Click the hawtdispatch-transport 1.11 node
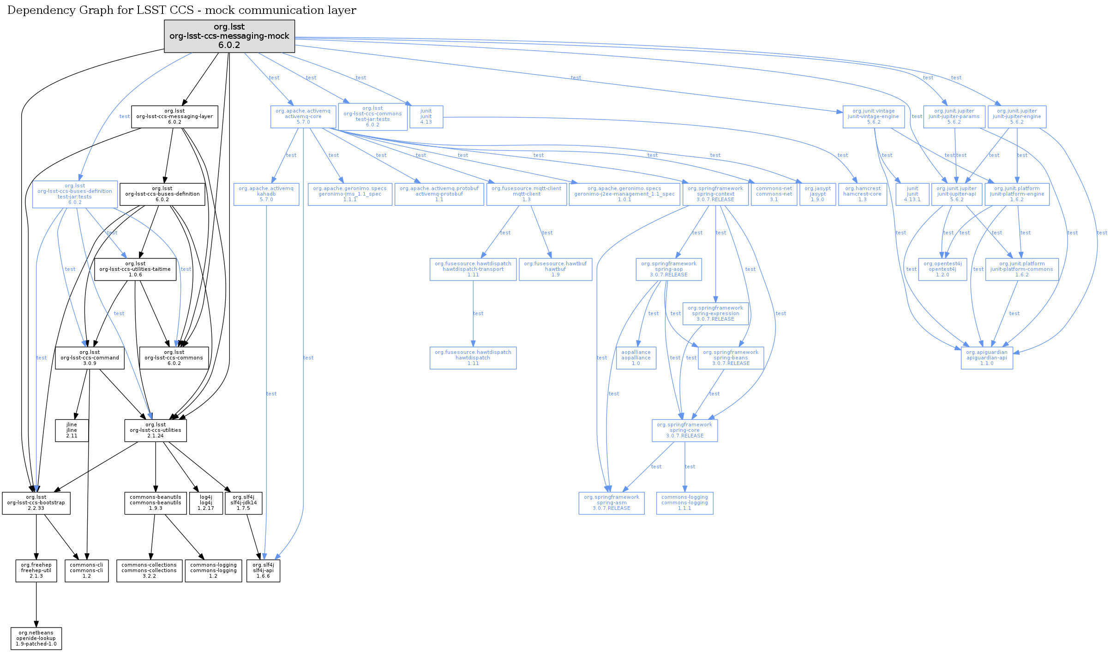The height and width of the screenshot is (652, 1110). click(473, 269)
